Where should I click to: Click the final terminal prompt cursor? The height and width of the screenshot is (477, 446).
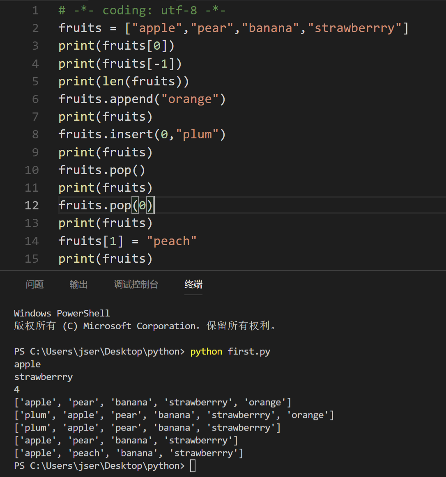pyautogui.click(x=193, y=466)
